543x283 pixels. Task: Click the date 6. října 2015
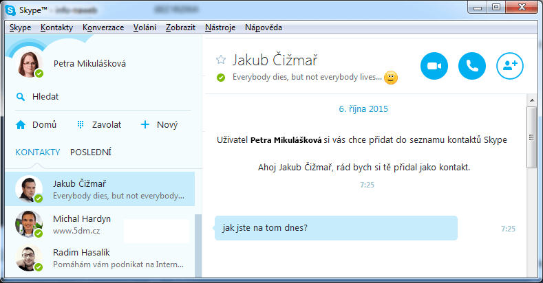[363, 109]
